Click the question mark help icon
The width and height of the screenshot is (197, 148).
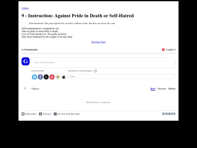click(95, 71)
